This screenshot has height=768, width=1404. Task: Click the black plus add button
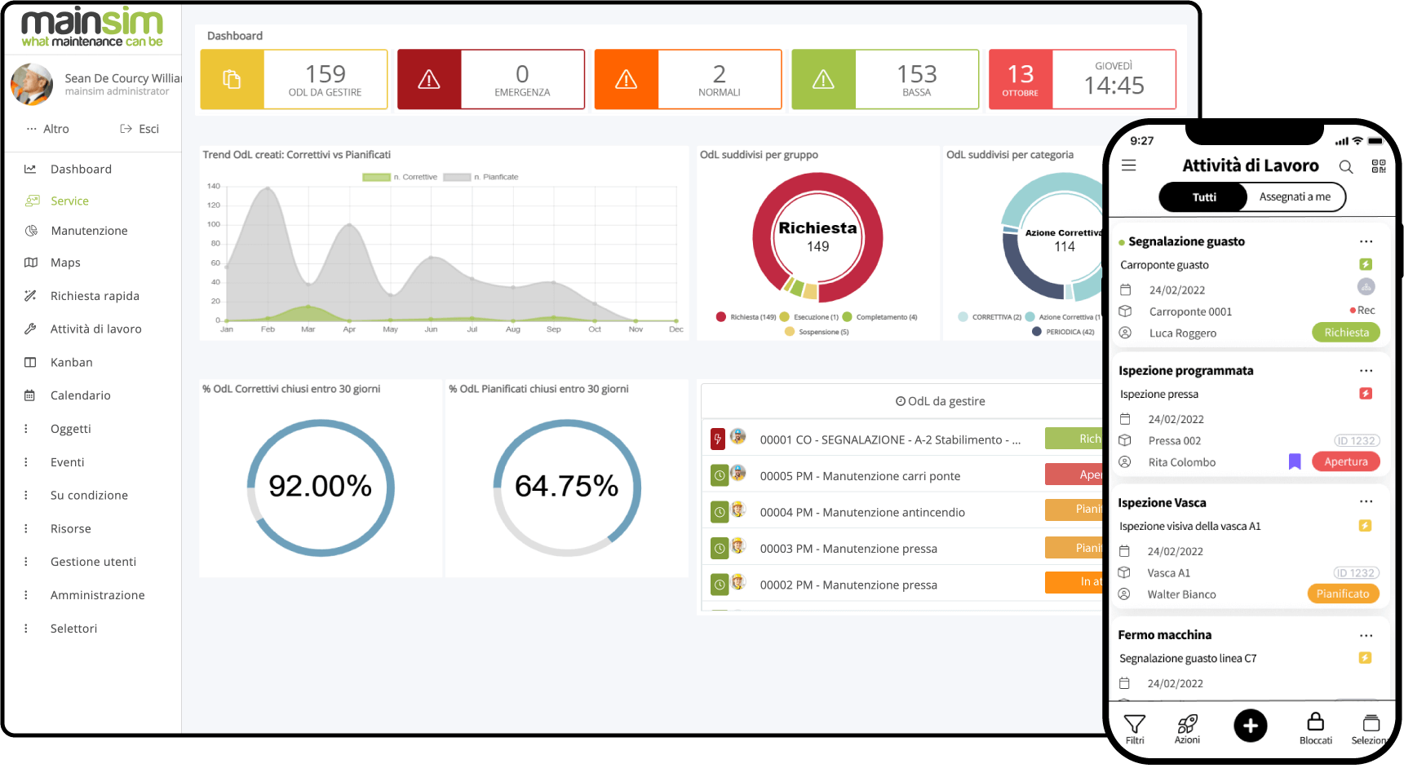pos(1250,726)
